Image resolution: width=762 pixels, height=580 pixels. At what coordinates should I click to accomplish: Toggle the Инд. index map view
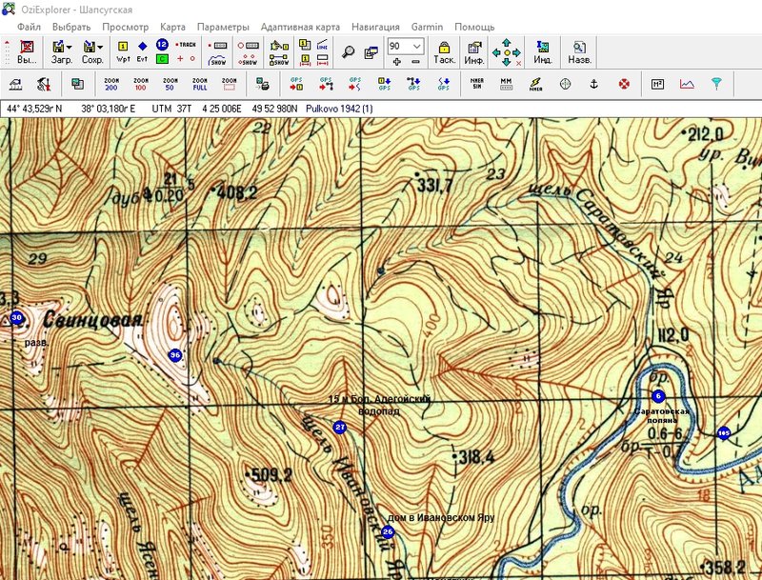(x=542, y=52)
